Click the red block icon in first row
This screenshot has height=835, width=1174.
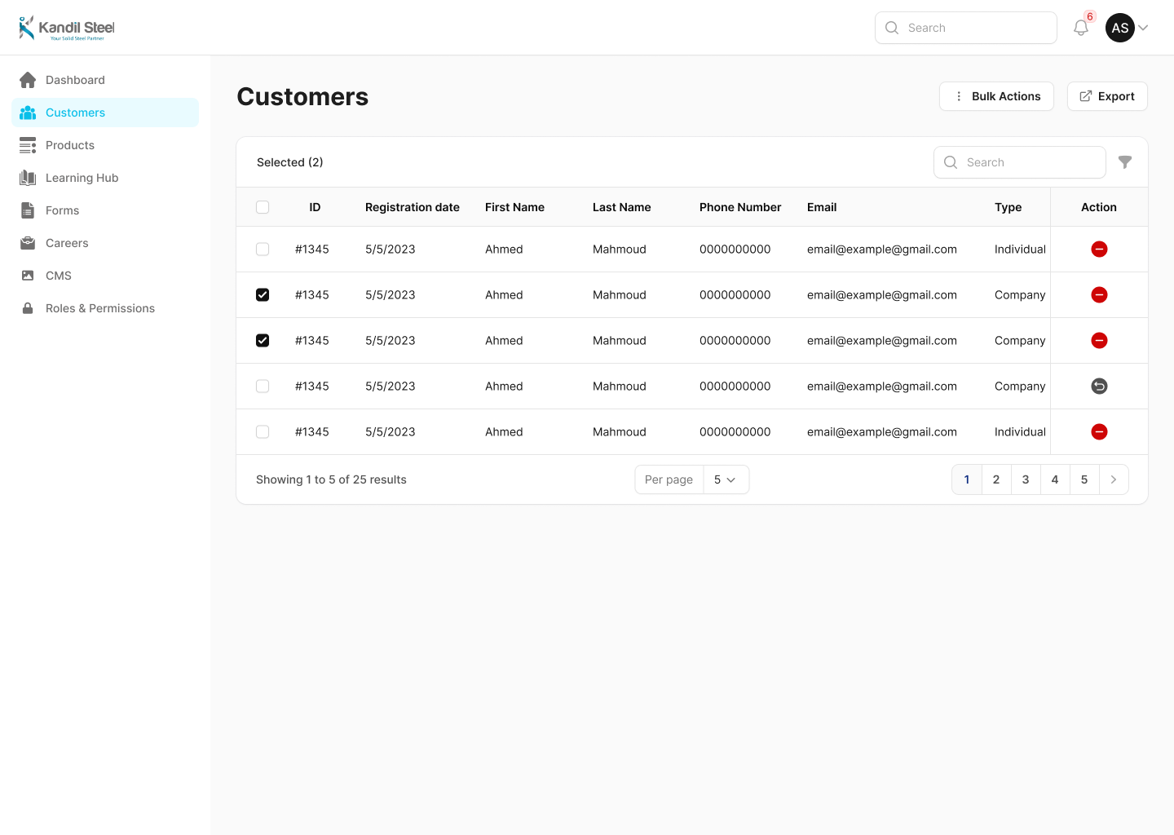coord(1099,250)
